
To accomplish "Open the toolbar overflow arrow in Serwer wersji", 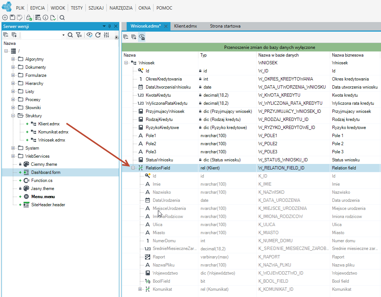I will [x=116, y=37].
